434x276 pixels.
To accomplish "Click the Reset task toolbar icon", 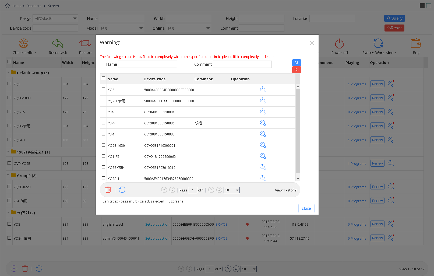I will [57, 43].
